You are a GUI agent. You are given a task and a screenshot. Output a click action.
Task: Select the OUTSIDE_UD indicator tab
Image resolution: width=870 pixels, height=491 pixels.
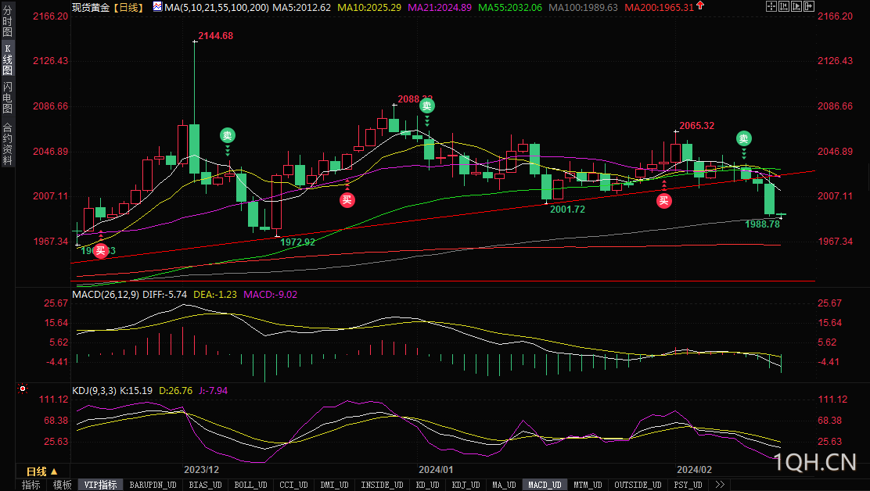coord(638,485)
